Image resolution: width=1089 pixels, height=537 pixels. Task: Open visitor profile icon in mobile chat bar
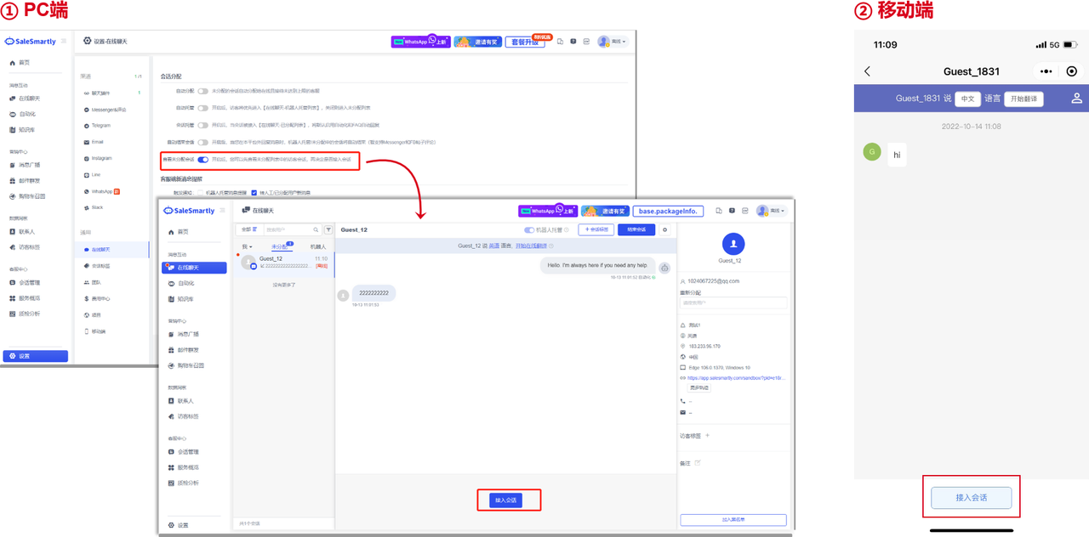[x=1076, y=99]
